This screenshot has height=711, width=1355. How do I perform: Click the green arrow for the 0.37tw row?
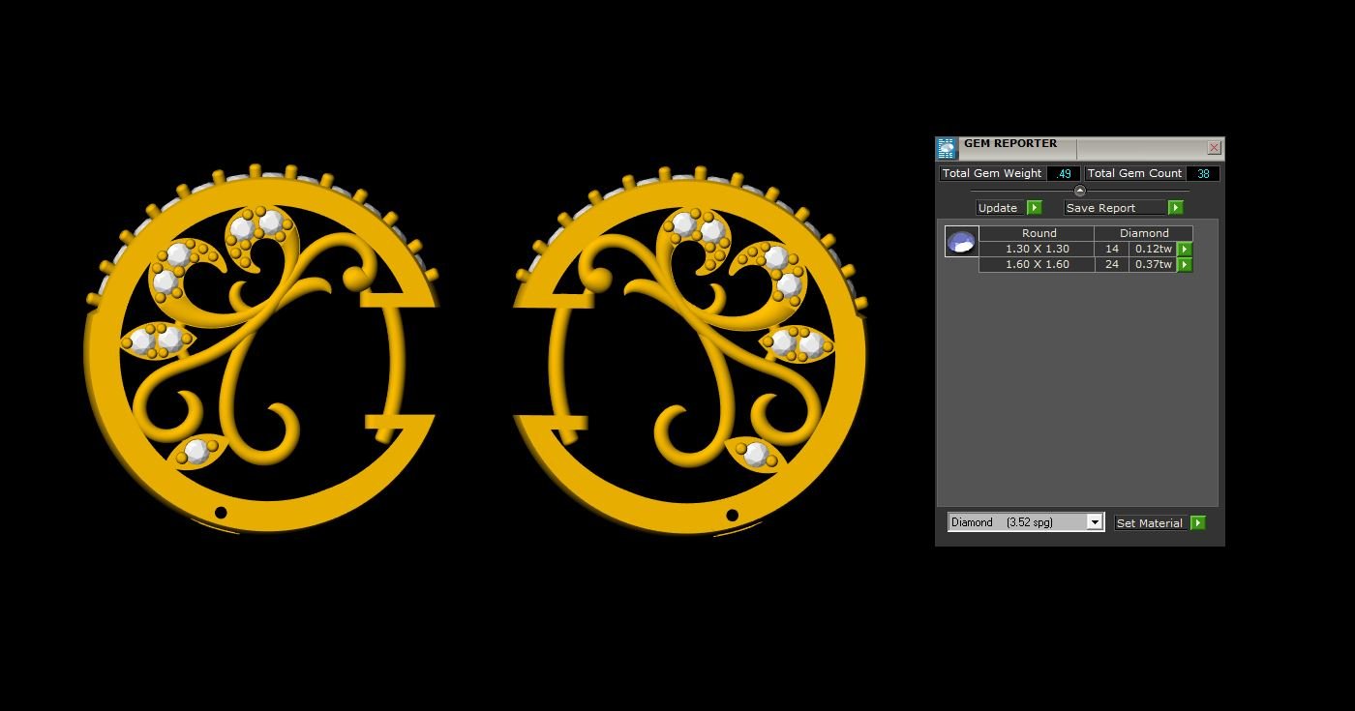point(1184,265)
